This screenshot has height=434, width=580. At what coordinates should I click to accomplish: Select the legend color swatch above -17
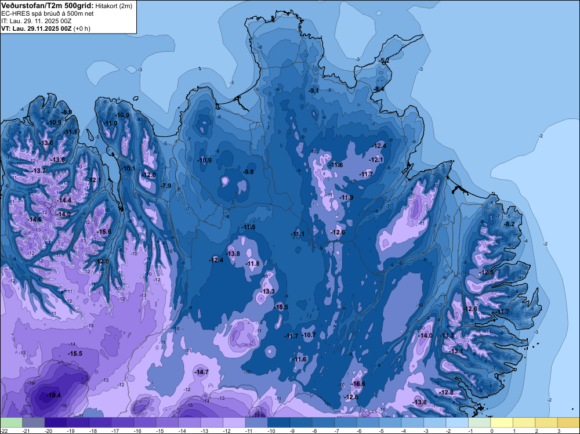click(123, 422)
